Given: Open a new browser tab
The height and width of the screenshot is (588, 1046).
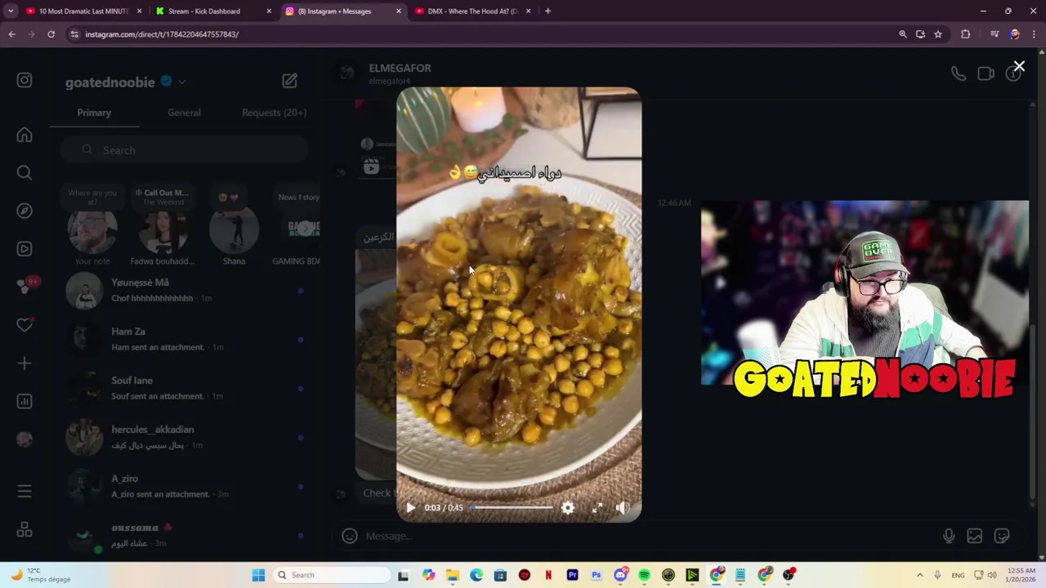Looking at the screenshot, I should click(x=548, y=11).
